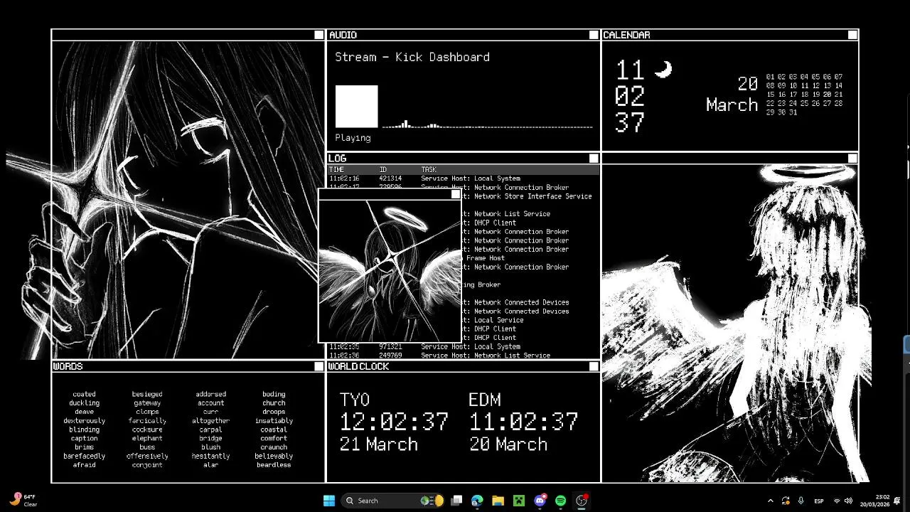Click the '21 March' date under TYO
The width and height of the screenshot is (910, 512).
(x=378, y=444)
